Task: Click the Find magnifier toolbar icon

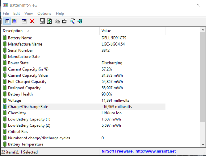Action: tap(73, 21)
